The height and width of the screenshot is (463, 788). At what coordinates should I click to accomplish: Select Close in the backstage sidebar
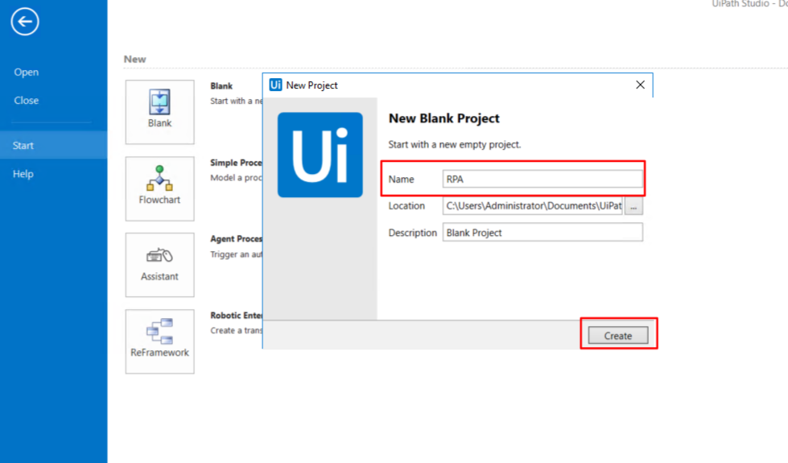click(26, 101)
